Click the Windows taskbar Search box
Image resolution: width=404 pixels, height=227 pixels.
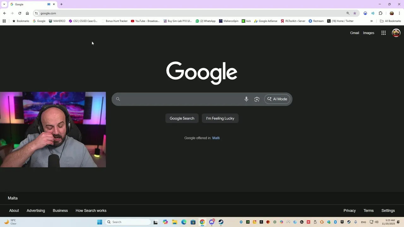point(128,222)
